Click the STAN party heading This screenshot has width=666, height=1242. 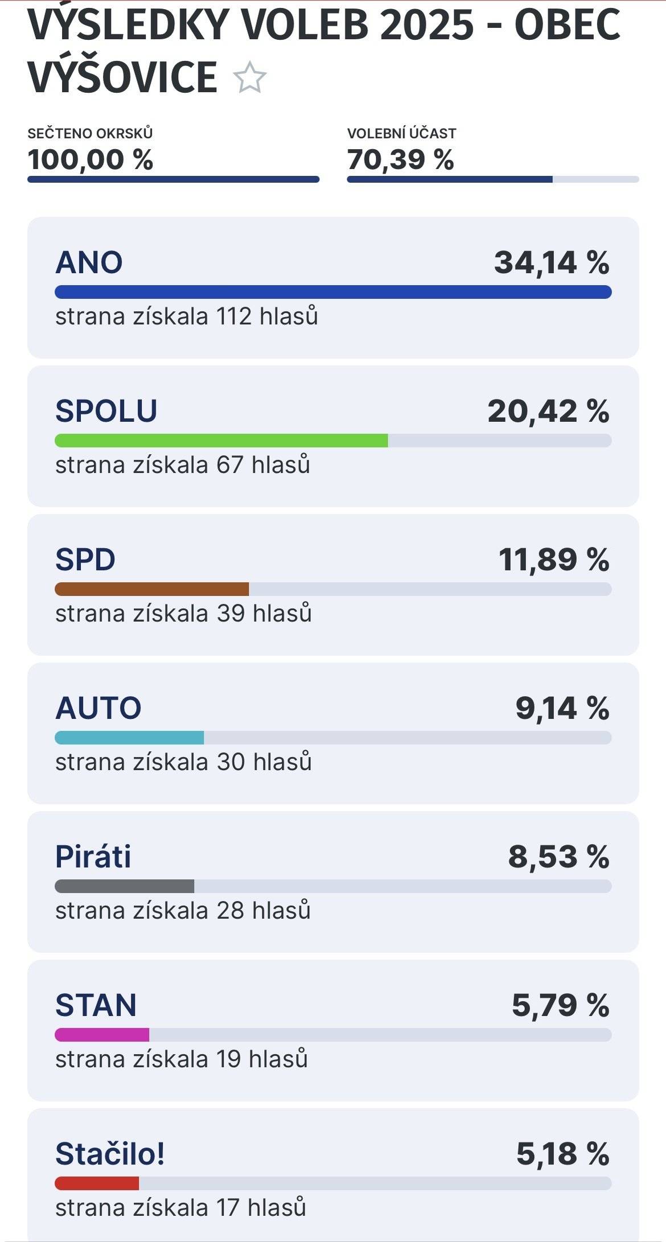point(96,1005)
